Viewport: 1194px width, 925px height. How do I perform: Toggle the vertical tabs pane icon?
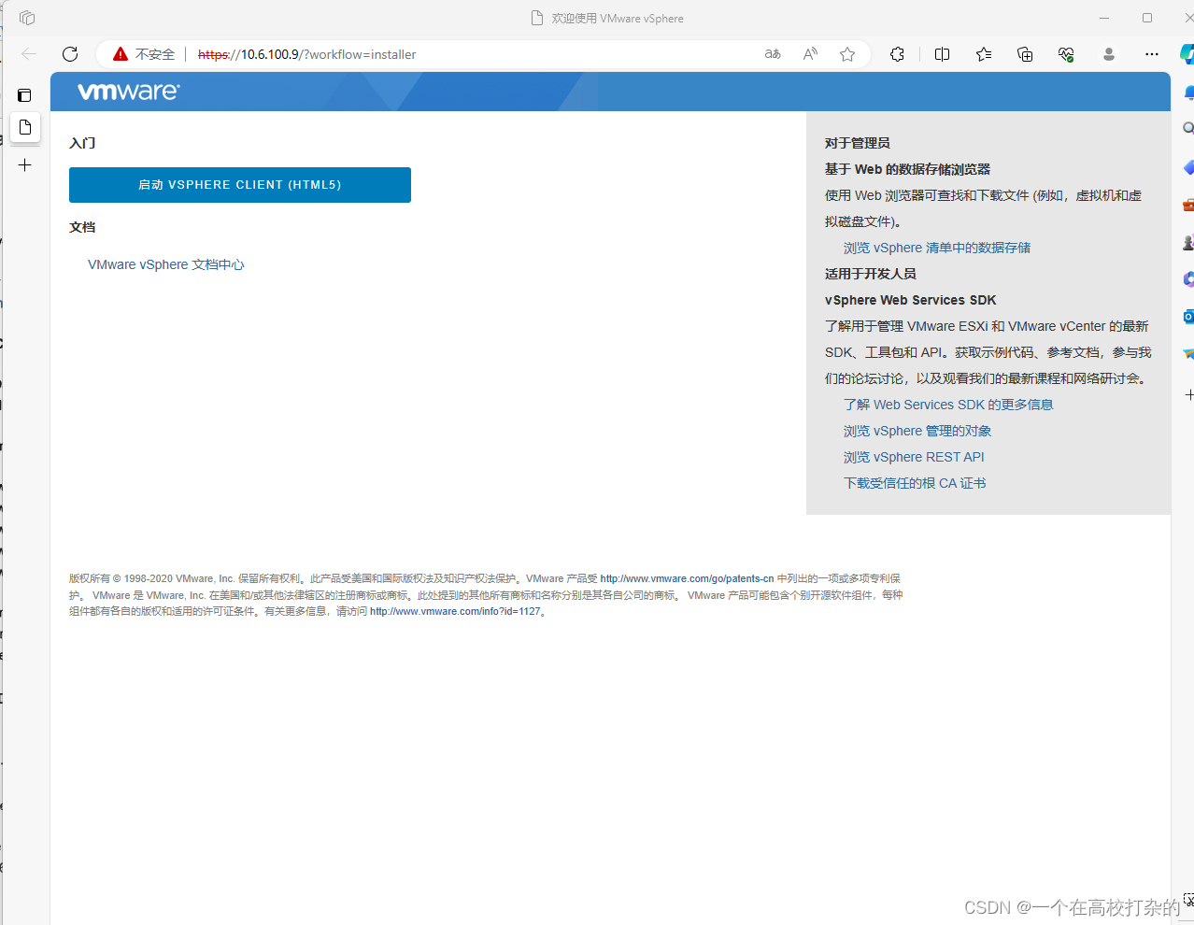[25, 95]
